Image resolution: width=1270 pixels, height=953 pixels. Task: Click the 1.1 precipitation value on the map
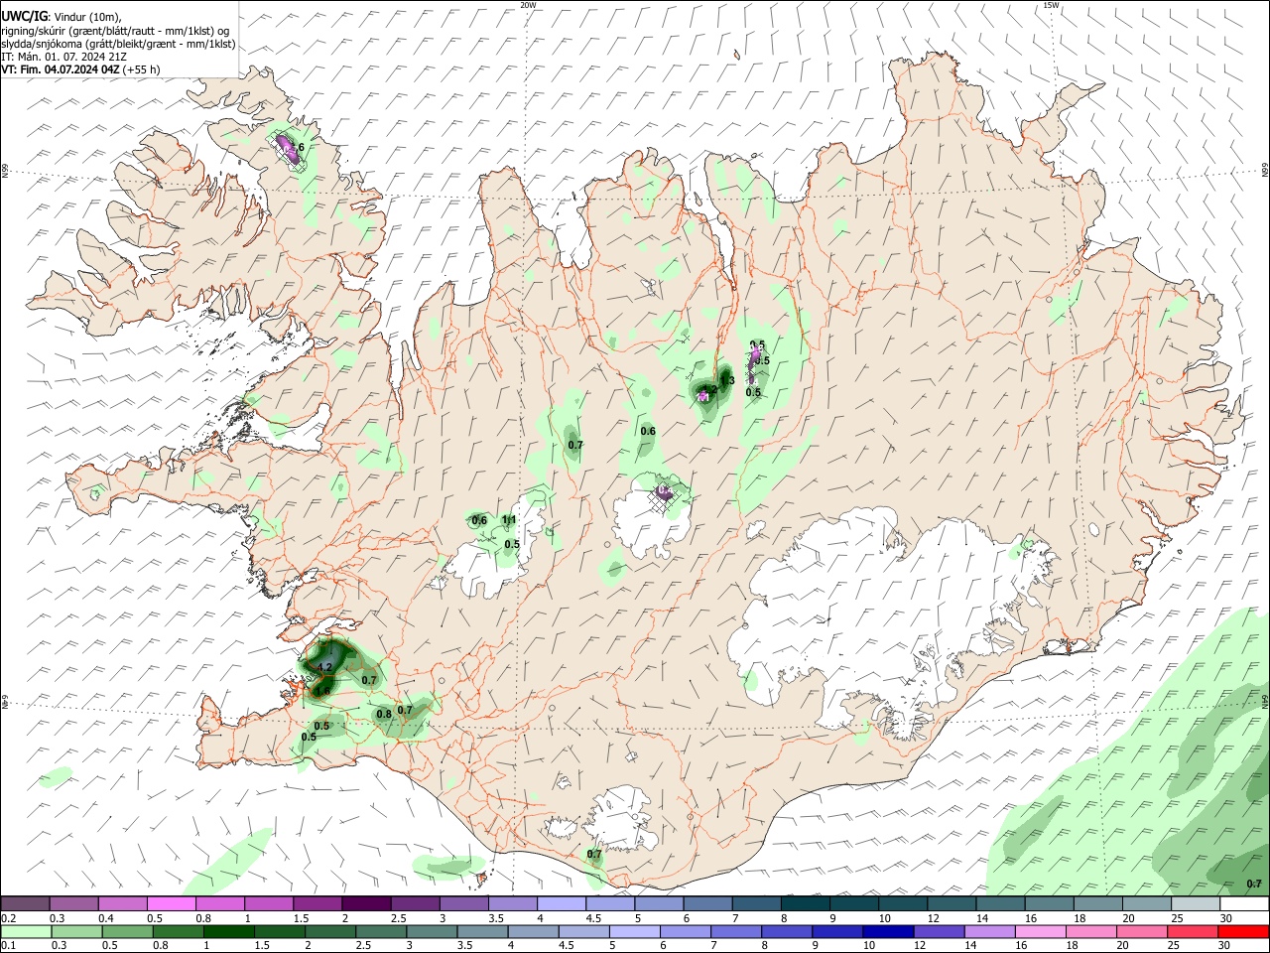(x=509, y=520)
